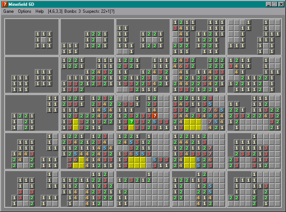
Task: Select the yellow flagged cell below the green question mark
Action: 131,128
